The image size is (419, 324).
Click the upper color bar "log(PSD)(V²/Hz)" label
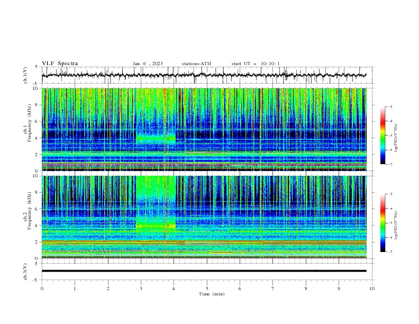click(x=396, y=138)
